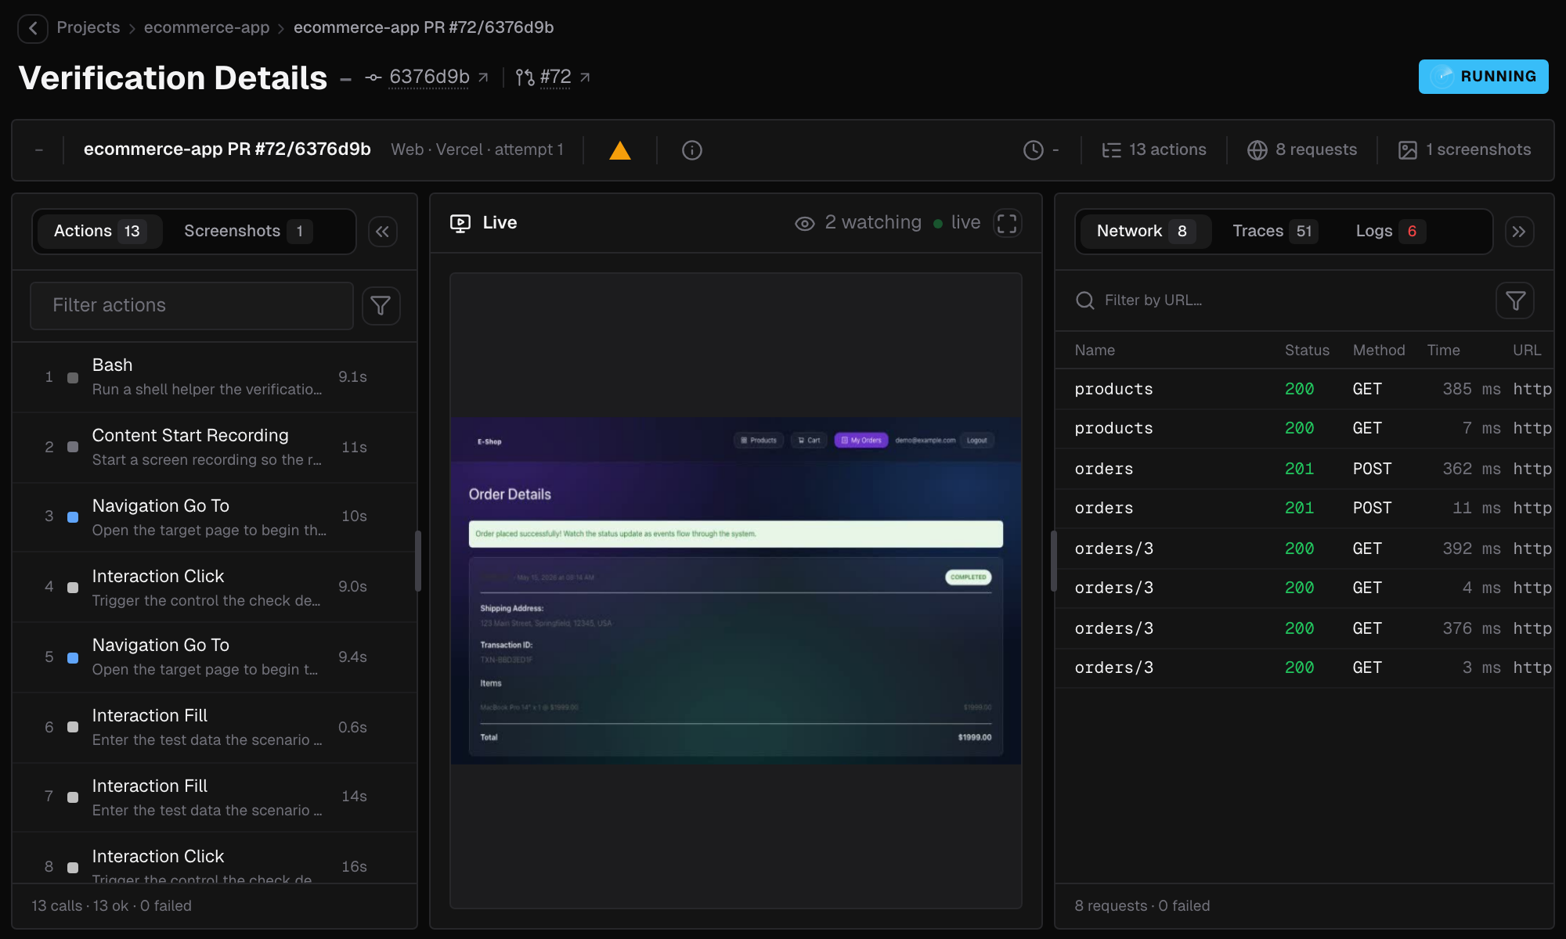Click the Time column header

[x=1443, y=351]
